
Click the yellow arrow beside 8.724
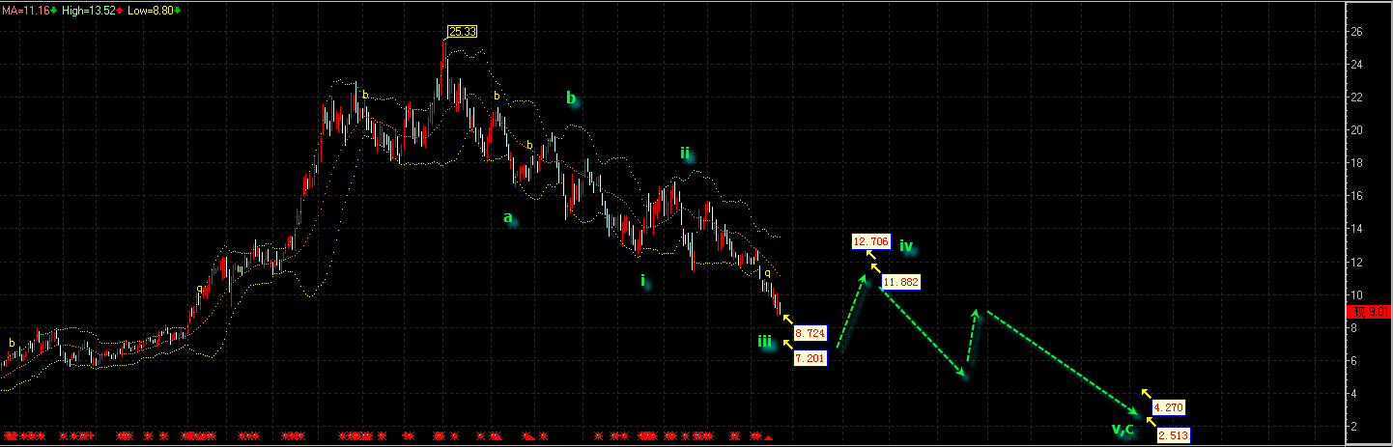(786, 319)
